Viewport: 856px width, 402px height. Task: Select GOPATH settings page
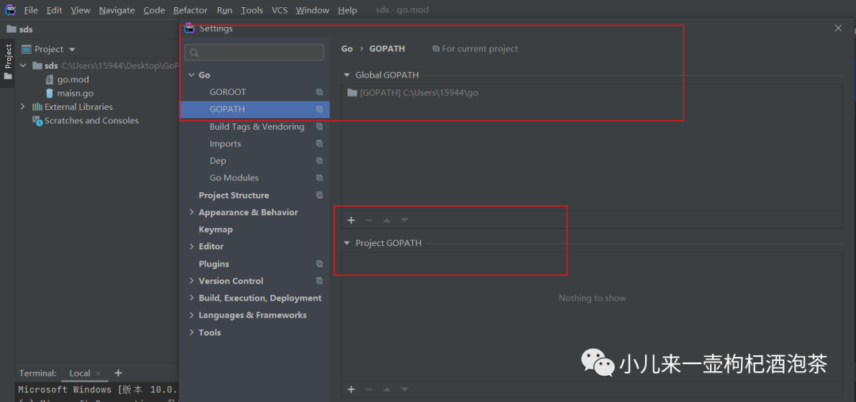pyautogui.click(x=254, y=109)
